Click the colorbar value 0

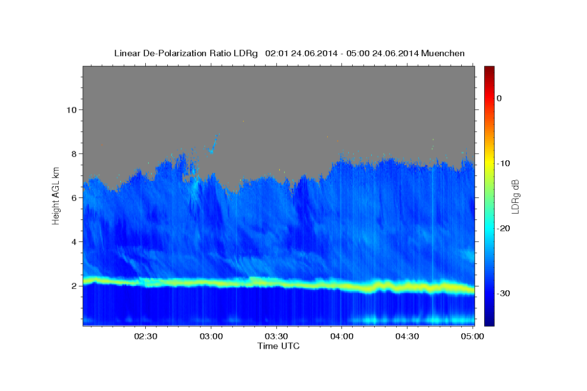click(499, 98)
